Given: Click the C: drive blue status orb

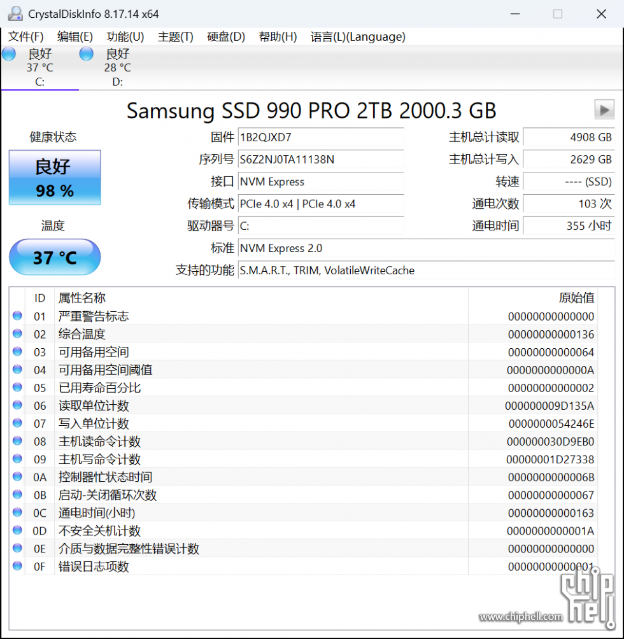Looking at the screenshot, I should (8, 54).
